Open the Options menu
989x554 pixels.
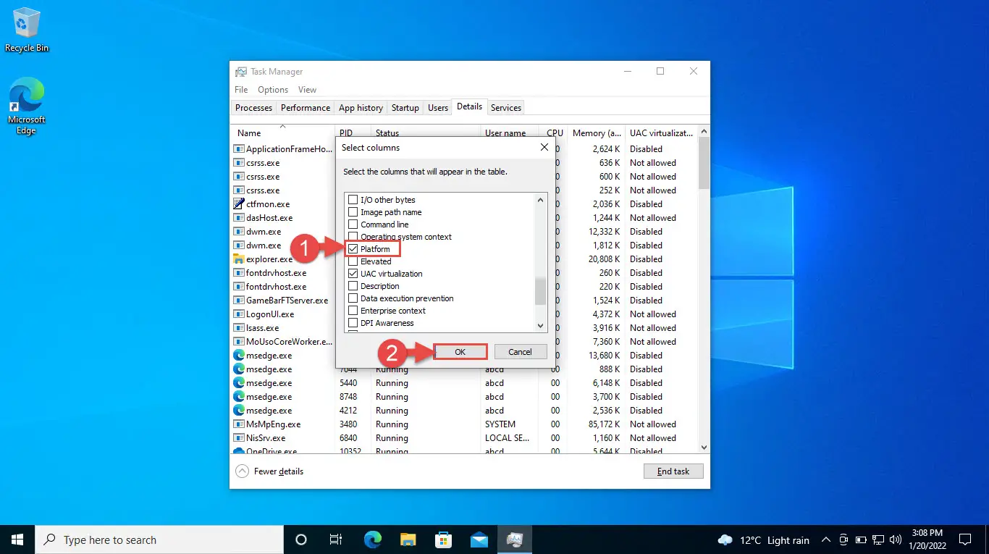(273, 90)
